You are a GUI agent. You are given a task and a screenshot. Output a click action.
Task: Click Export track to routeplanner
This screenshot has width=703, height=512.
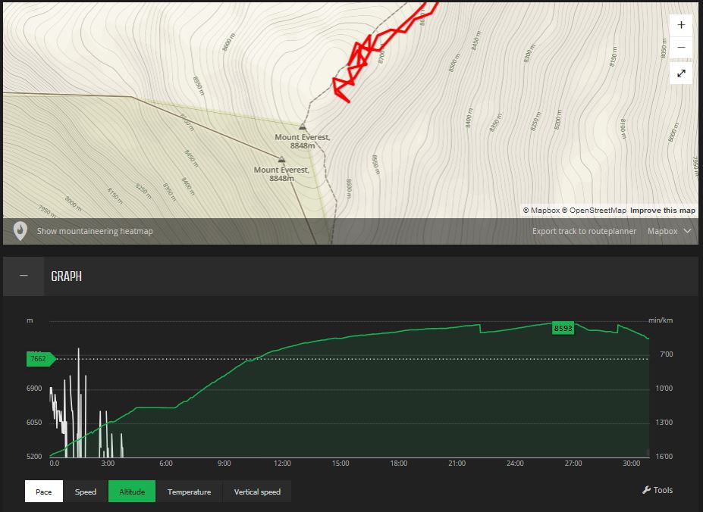click(582, 231)
